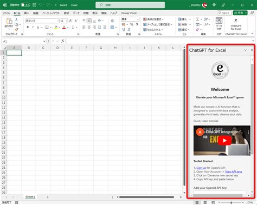Image resolution: width=257 pixels, height=205 pixels.
Task: Open the Power Pivot tab
Action: coord(129,13)
